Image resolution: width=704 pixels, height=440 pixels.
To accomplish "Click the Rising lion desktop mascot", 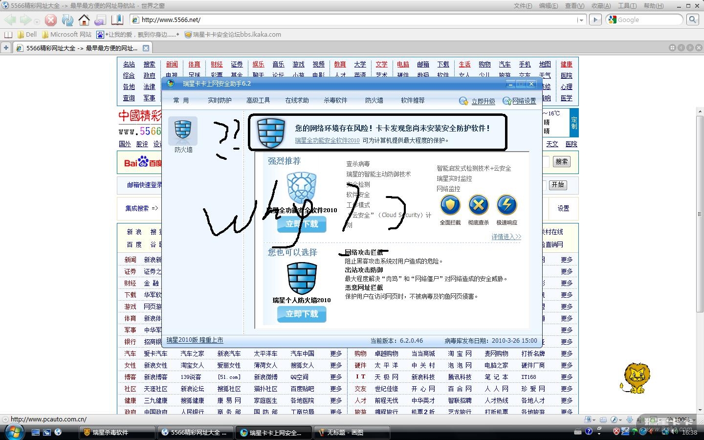I will (x=635, y=378).
